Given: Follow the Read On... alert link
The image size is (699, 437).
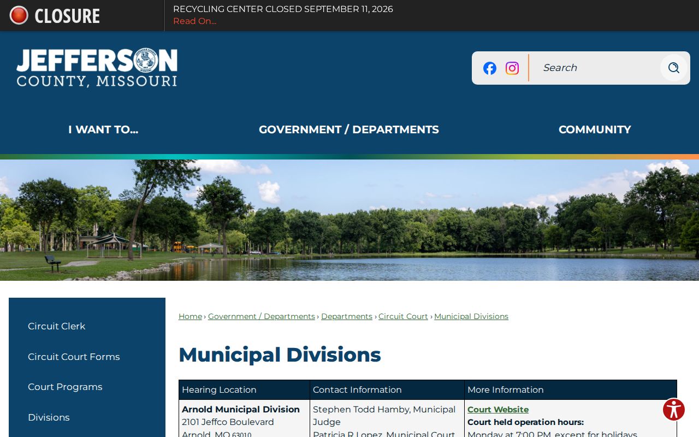Looking at the screenshot, I should (x=194, y=21).
